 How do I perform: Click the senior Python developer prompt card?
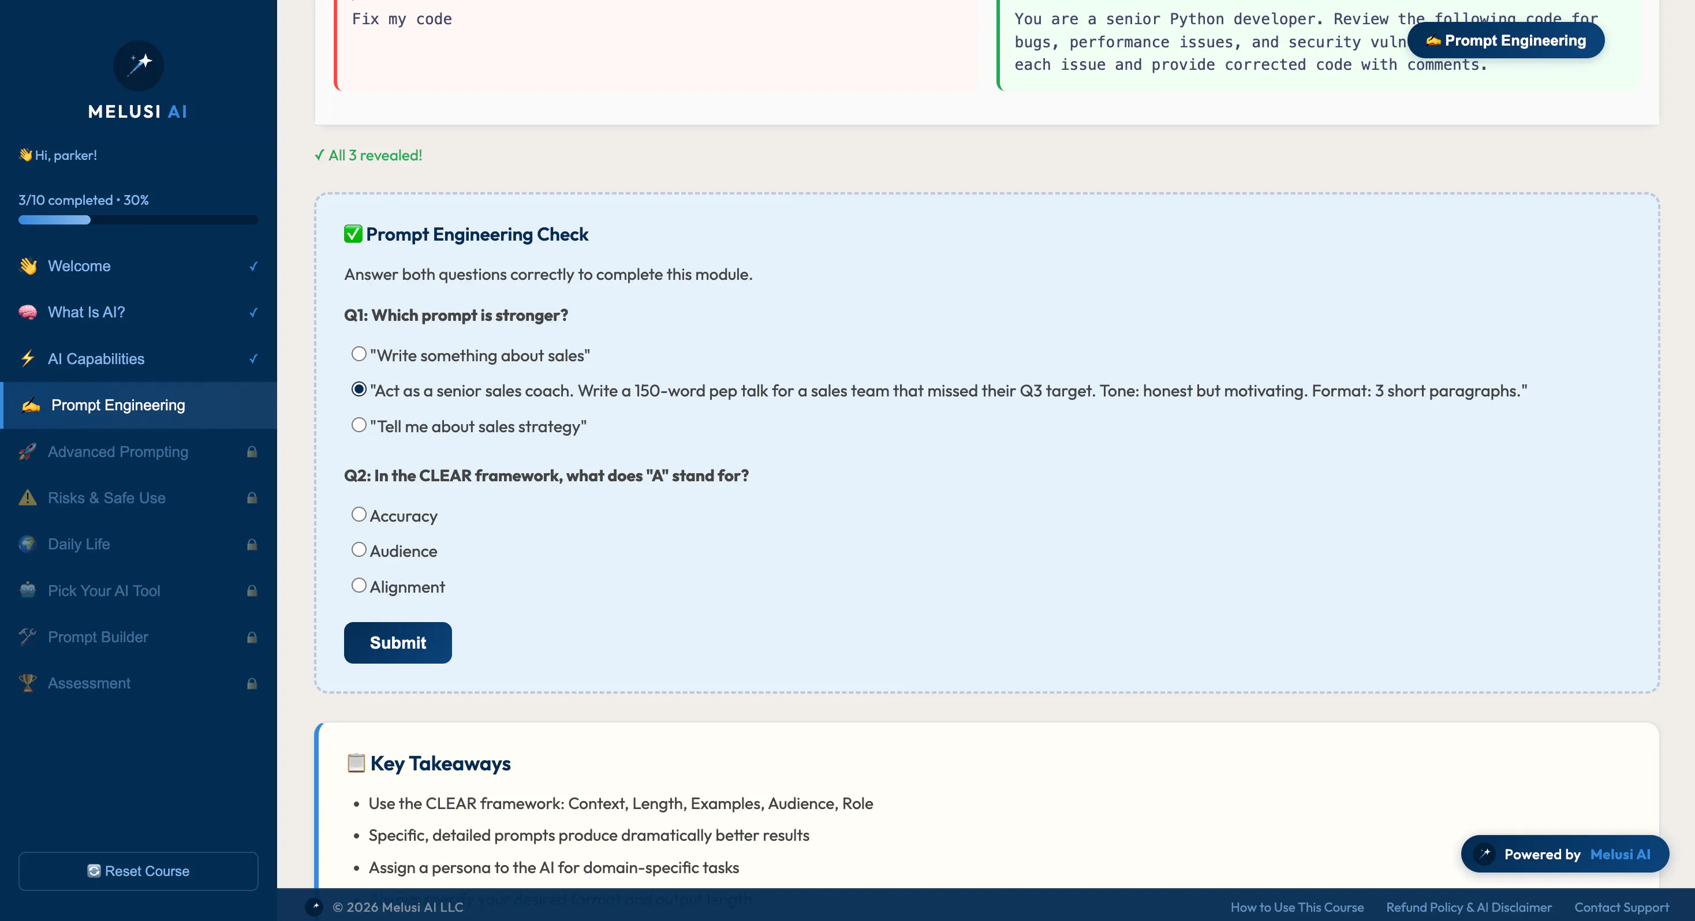1319,45
